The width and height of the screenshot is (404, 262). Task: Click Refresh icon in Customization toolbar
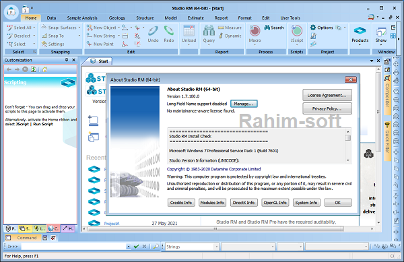pyautogui.click(x=33, y=69)
